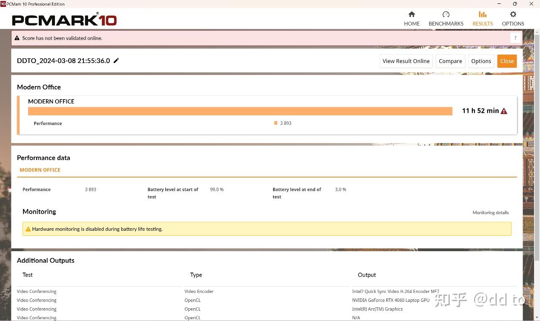
Task: Click warning triangle in validation banner
Action: [17, 38]
